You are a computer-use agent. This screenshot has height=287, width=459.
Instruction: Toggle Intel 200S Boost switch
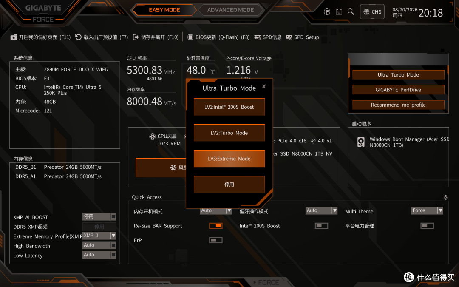click(321, 226)
